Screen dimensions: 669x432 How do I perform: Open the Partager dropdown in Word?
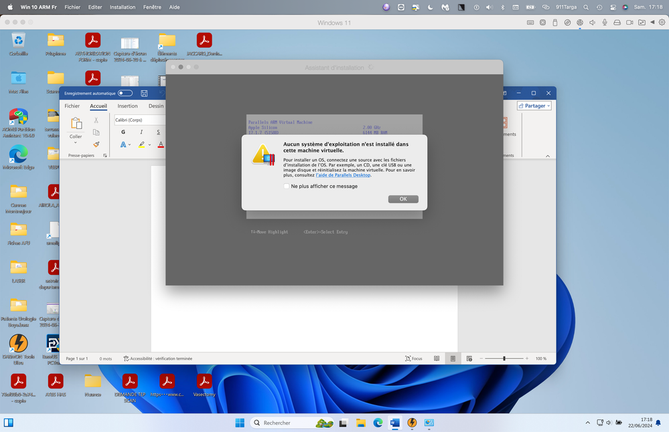pos(534,106)
